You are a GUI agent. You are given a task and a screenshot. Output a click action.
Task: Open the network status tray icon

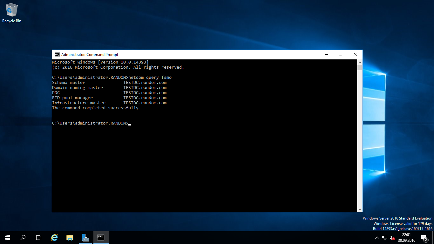coord(385,238)
